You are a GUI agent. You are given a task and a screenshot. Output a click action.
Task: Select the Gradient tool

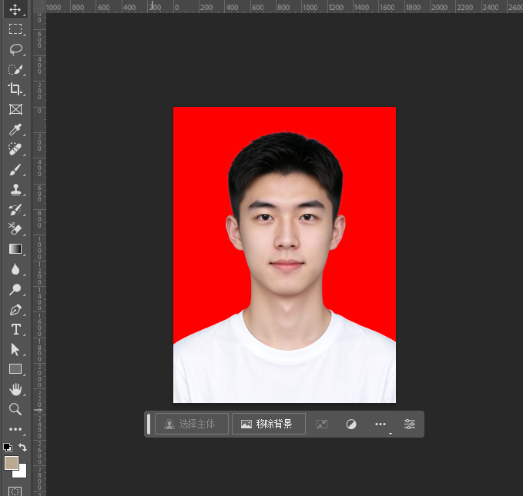click(x=15, y=249)
